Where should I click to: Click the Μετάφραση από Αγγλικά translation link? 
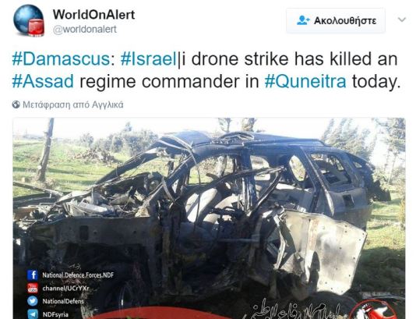73,105
